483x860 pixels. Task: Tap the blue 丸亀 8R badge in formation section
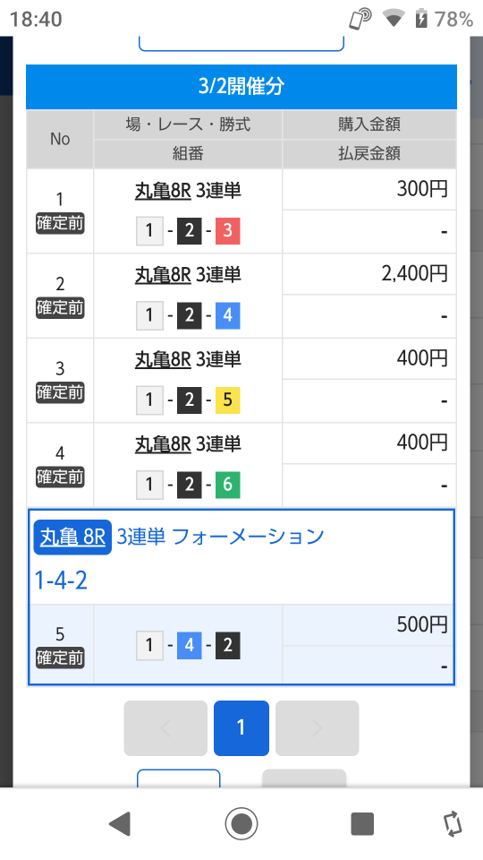pyautogui.click(x=72, y=537)
